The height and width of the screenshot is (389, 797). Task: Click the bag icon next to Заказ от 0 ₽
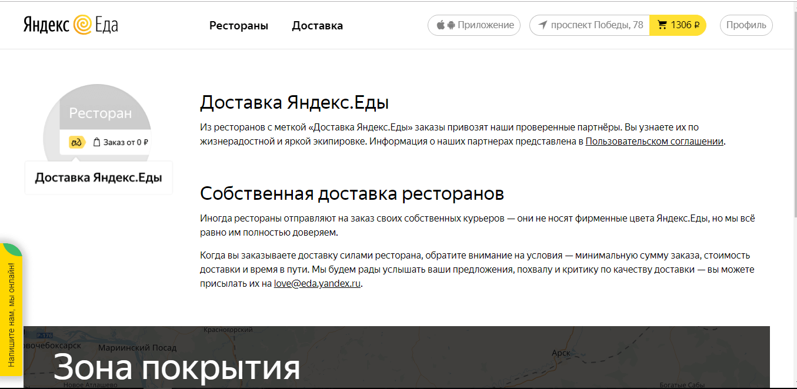tap(97, 142)
